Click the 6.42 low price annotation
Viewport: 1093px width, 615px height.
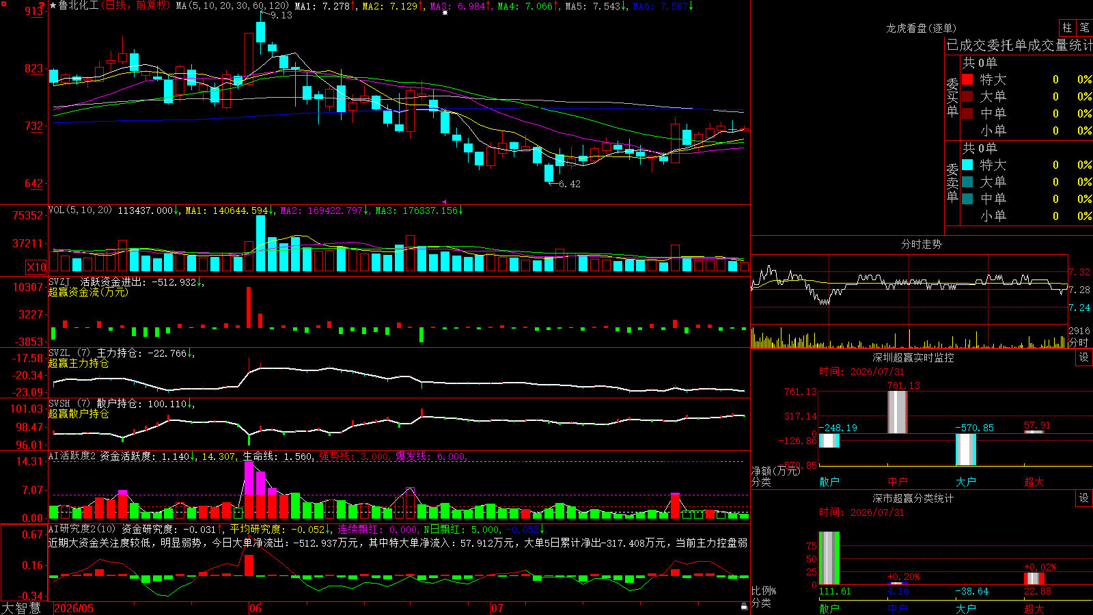point(569,184)
